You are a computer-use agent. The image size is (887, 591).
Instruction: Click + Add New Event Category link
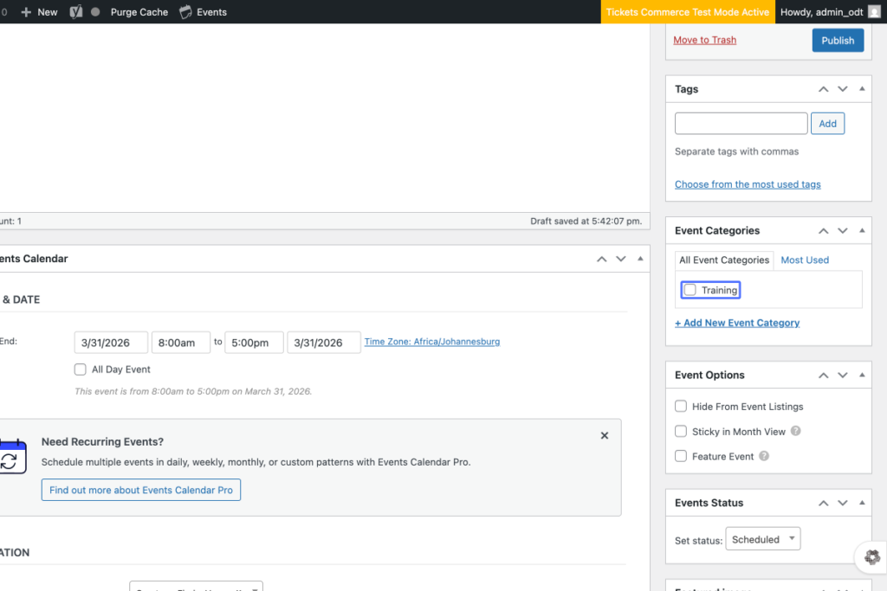tap(737, 323)
